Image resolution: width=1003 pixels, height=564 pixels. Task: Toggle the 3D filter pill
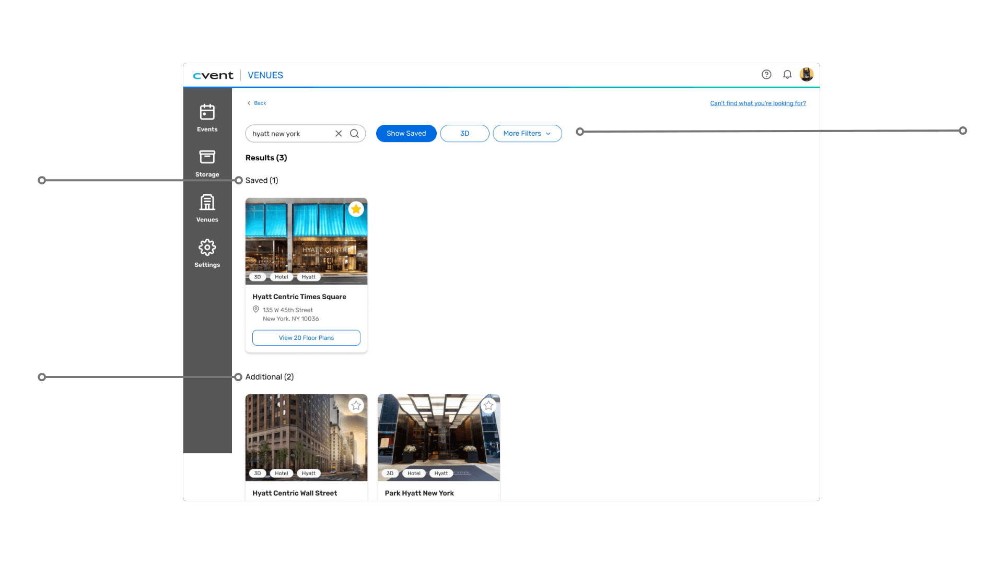click(x=464, y=134)
